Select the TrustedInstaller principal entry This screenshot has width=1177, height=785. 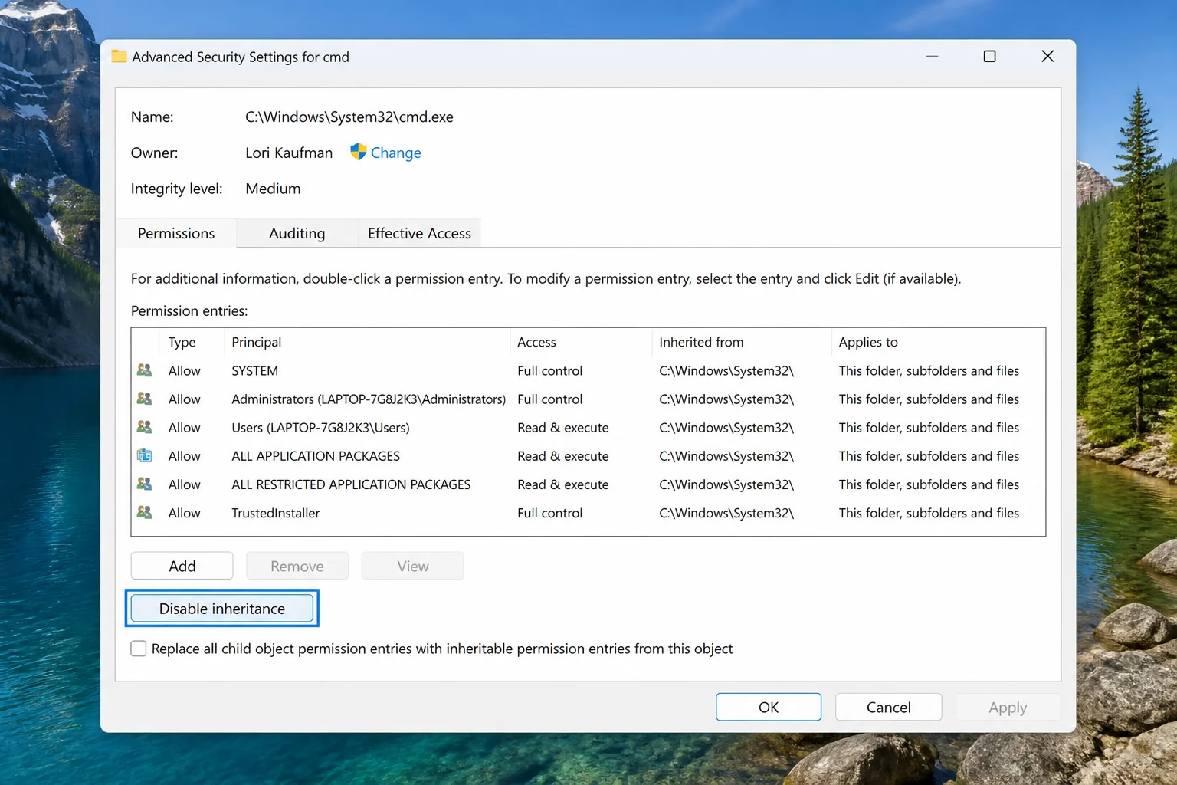pos(276,512)
